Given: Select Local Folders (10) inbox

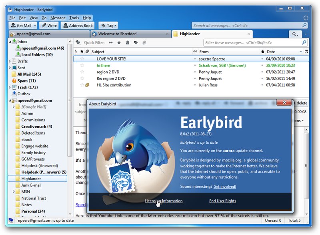Looking at the screenshot, I should click(x=37, y=54).
